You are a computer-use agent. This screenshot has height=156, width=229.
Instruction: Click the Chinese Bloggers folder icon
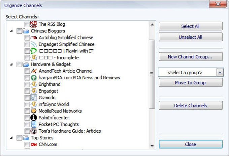[x=26, y=31]
